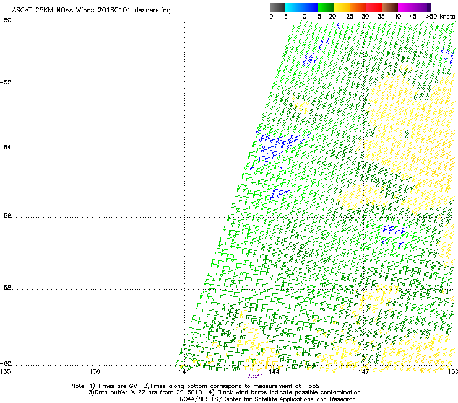Click the green 15-20 knots legend swatch
The width and height of the screenshot is (458, 403).
click(326, 7)
